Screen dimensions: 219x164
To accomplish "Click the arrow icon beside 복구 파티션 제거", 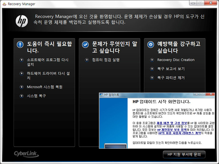I will (x=152, y=78).
